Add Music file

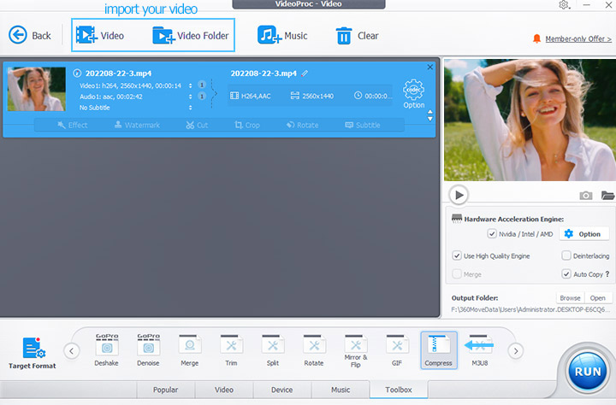(282, 35)
